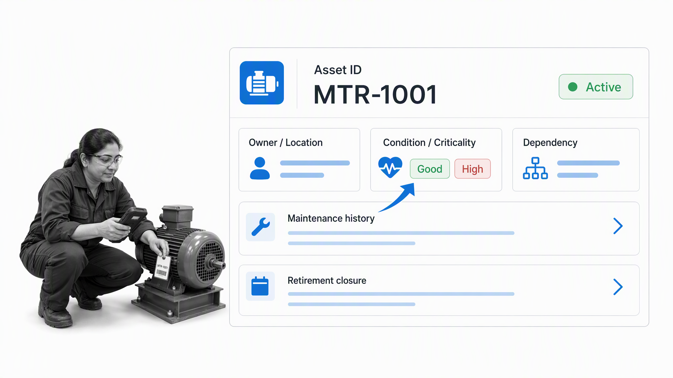The width and height of the screenshot is (673, 378).
Task: Select the MTR-1001 asset ID text
Action: coord(375,95)
